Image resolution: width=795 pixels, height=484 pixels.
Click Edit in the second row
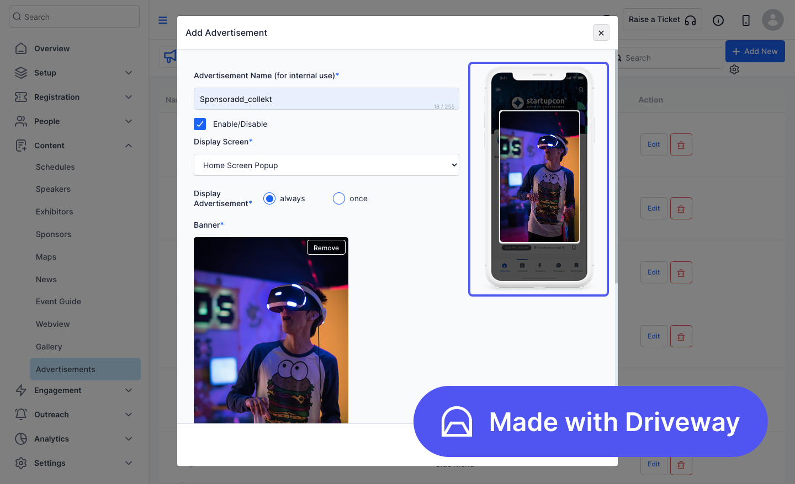point(654,208)
